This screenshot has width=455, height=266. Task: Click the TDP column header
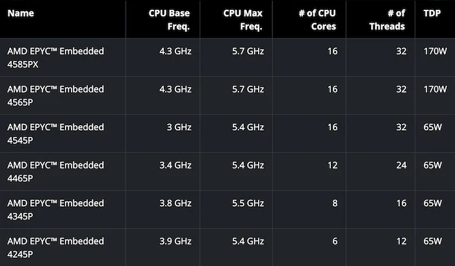click(x=433, y=13)
